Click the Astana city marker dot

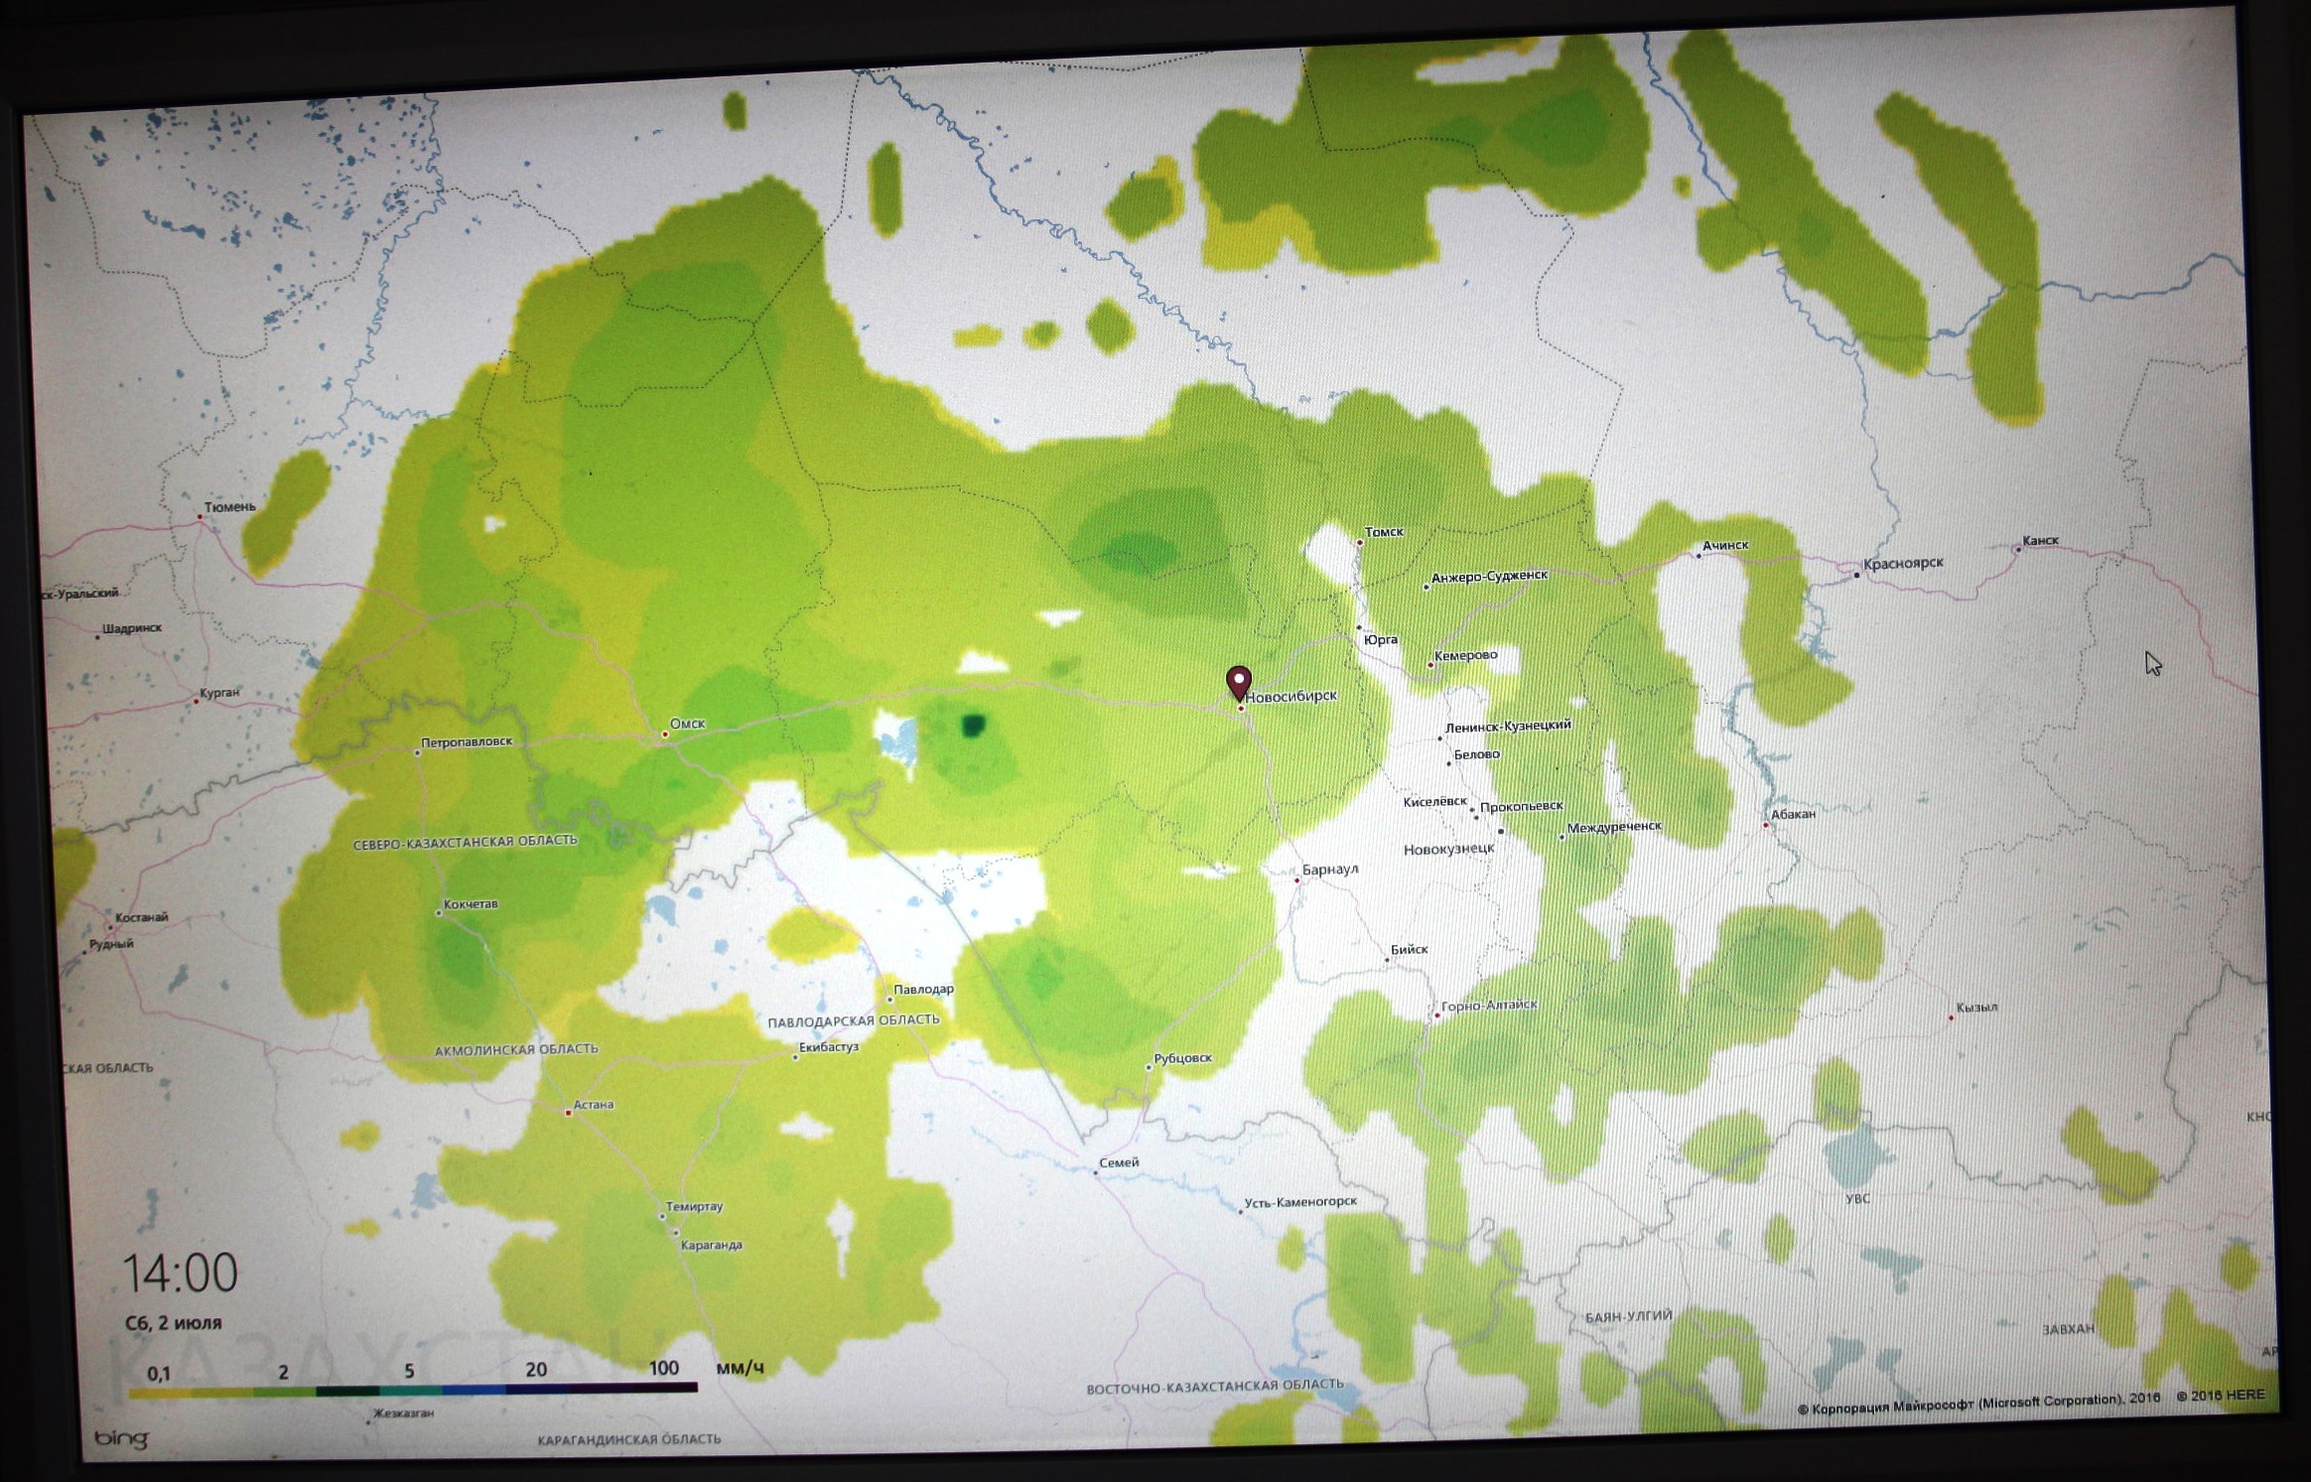pos(568,1113)
